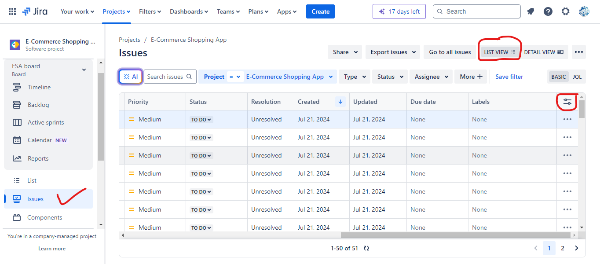Viewport: 600px width, 264px height.
Task: Click the Save filter link
Action: (509, 76)
